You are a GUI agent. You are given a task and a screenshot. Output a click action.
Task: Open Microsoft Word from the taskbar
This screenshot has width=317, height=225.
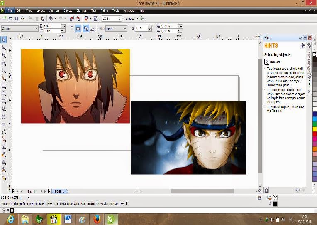point(68,219)
